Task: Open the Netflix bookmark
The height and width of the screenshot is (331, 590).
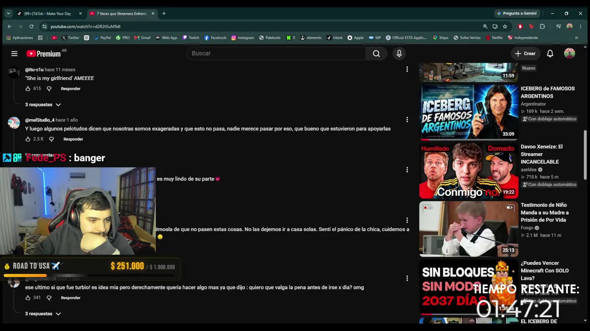Action: (494, 38)
